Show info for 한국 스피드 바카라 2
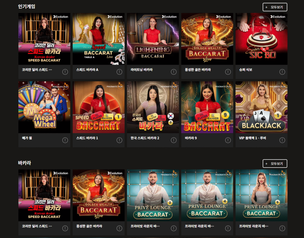This screenshot has height=238, width=304. 173,140
